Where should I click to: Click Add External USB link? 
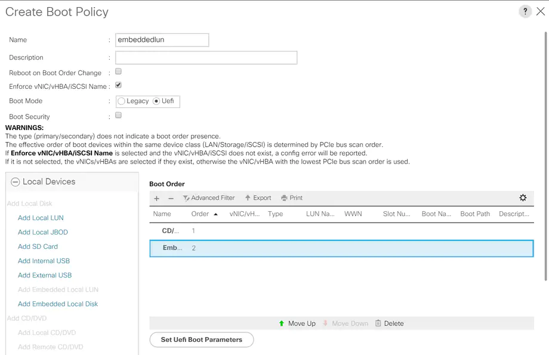point(45,275)
